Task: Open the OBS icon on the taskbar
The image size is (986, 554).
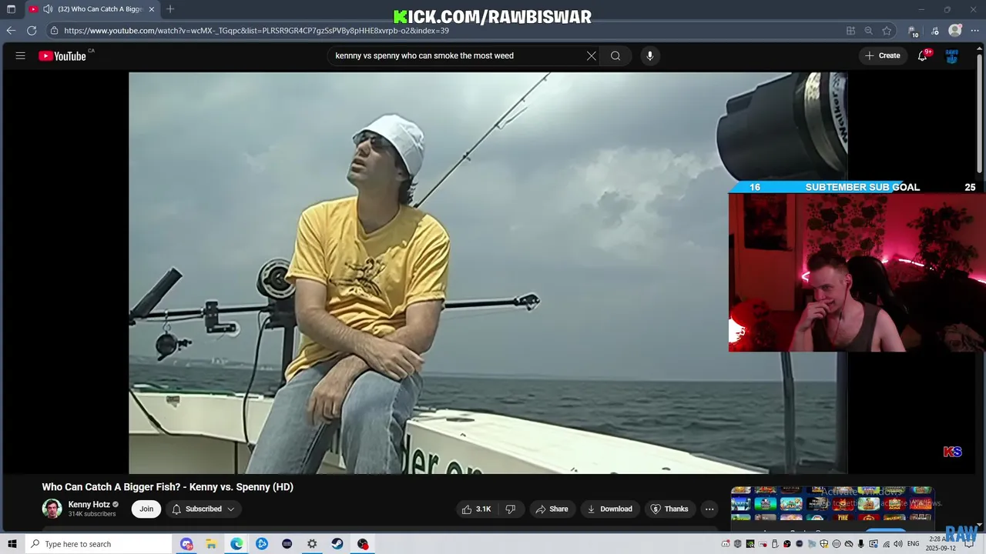Action: click(363, 544)
